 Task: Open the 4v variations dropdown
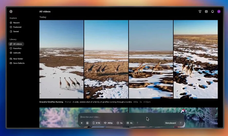tap(130, 123)
